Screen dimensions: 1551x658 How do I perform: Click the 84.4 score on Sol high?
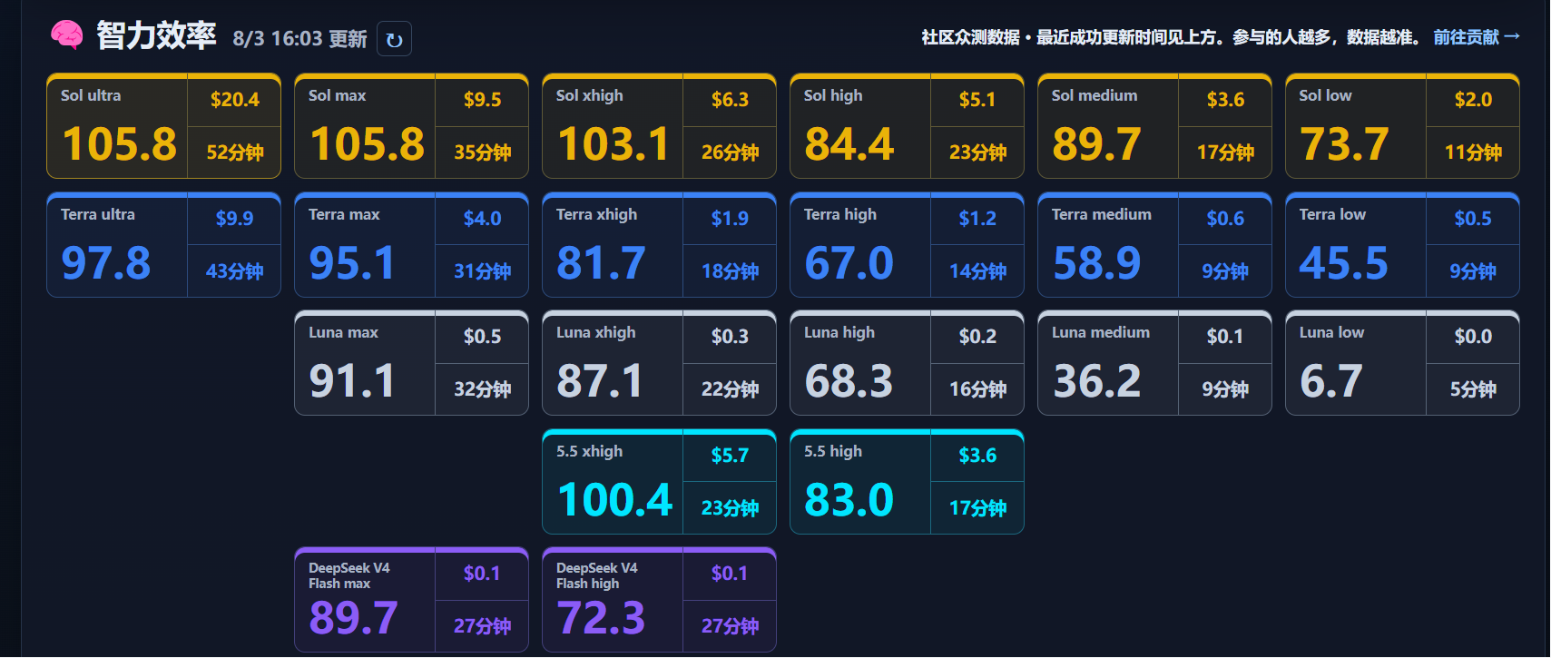pos(849,144)
